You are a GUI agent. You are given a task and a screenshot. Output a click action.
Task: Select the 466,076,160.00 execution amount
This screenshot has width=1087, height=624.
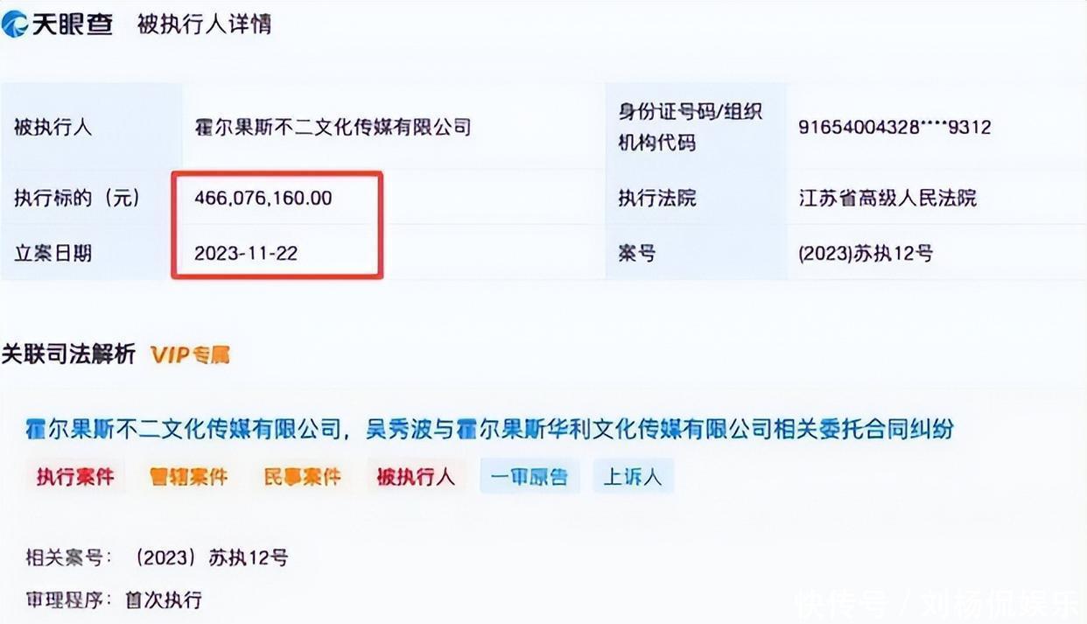coord(263,198)
